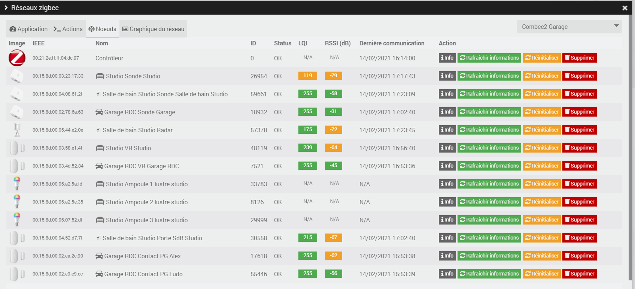Close the Réseaux zigbee dialog
635x289 pixels.
[625, 8]
